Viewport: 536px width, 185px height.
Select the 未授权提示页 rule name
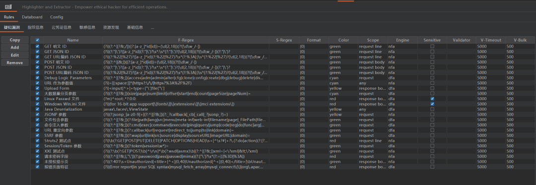(56, 162)
